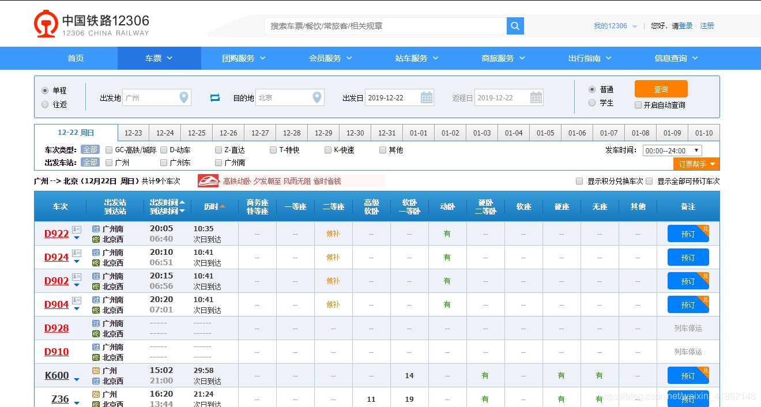761x407 pixels.
Task: Expand the 我的12306 dropdown
Action: 615,26
